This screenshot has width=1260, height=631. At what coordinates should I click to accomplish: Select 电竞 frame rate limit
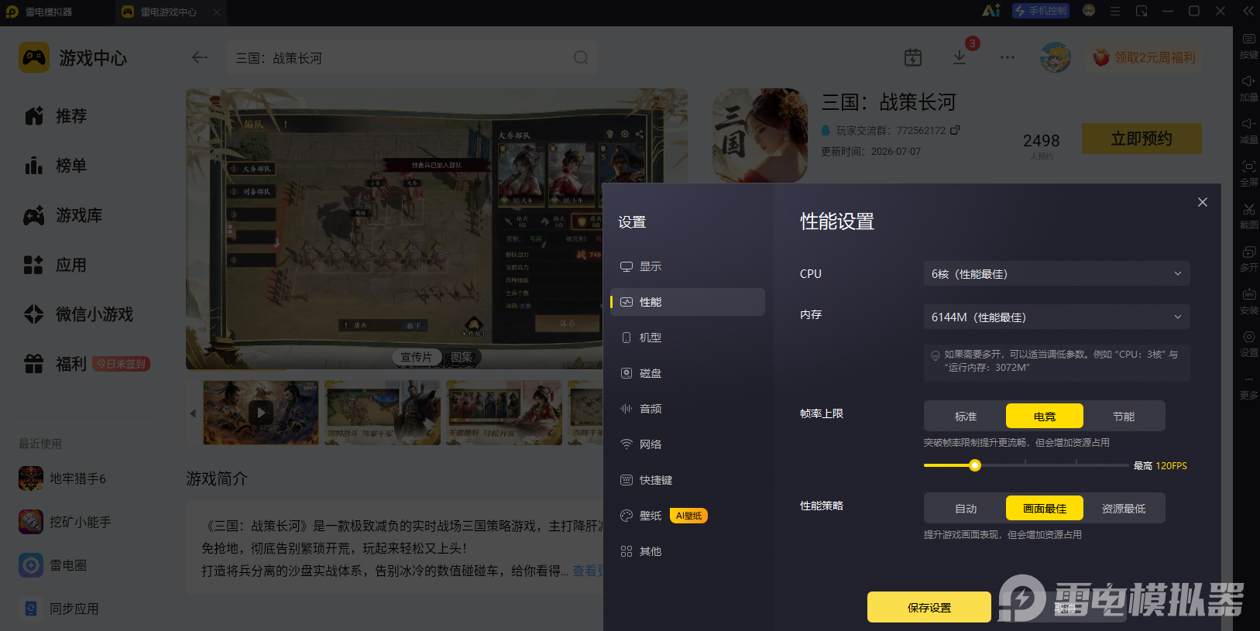point(1045,417)
